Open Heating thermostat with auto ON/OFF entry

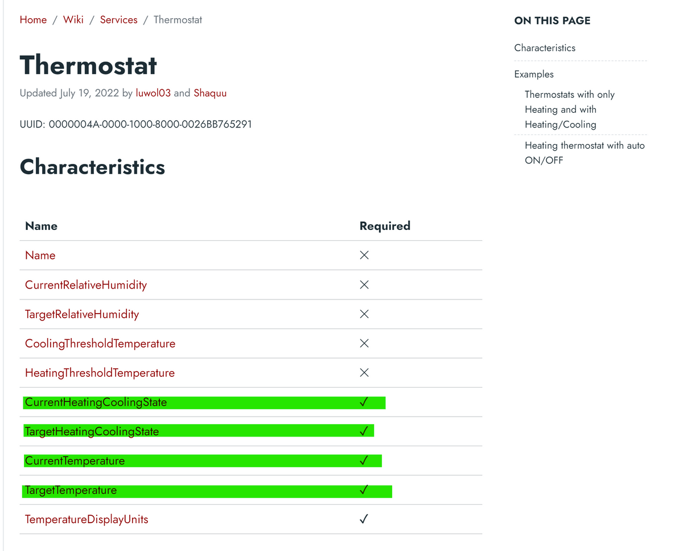[x=585, y=153]
